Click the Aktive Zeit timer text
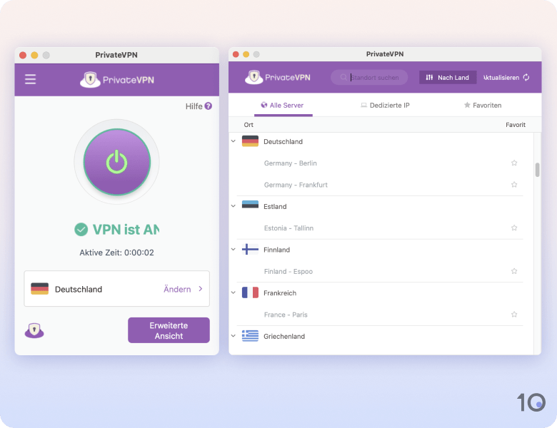This screenshot has width=557, height=428. [117, 253]
